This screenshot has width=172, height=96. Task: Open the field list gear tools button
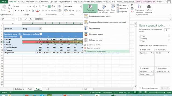point(167,30)
